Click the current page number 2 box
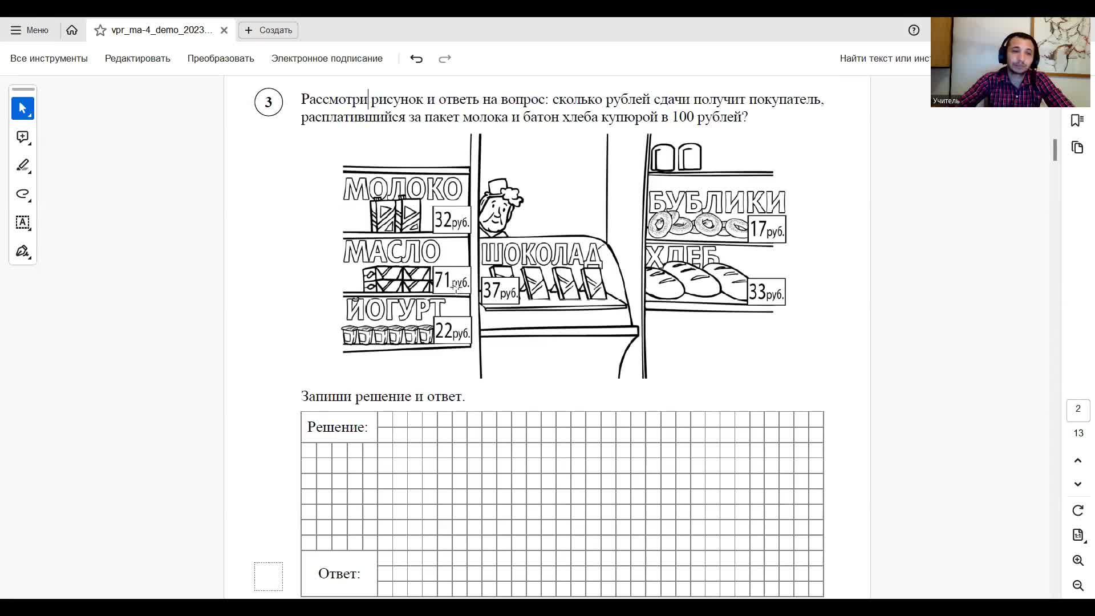This screenshot has width=1095, height=616. tap(1078, 410)
